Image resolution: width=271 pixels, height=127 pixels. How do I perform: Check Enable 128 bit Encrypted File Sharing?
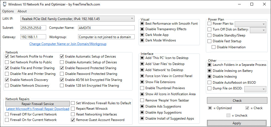coord(62,85)
